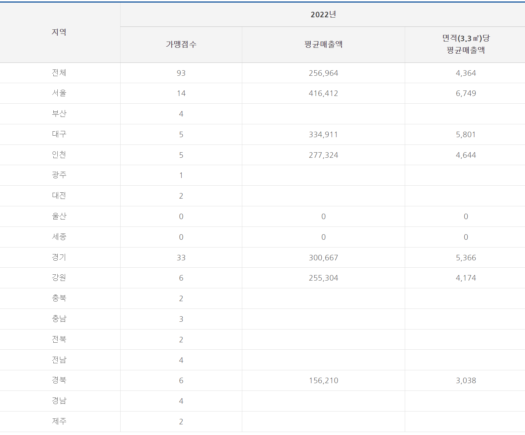525x435 pixels.
Task: Select the 4,174 per-area sales value
Action: click(x=466, y=278)
